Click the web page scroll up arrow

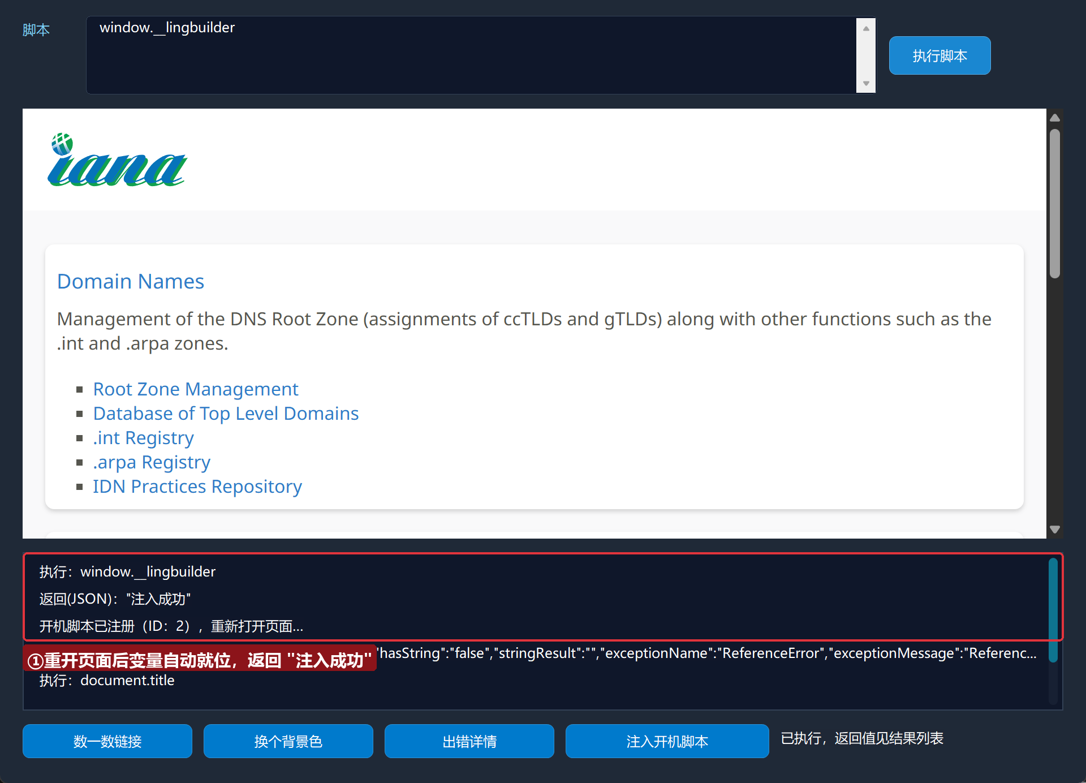point(1055,118)
